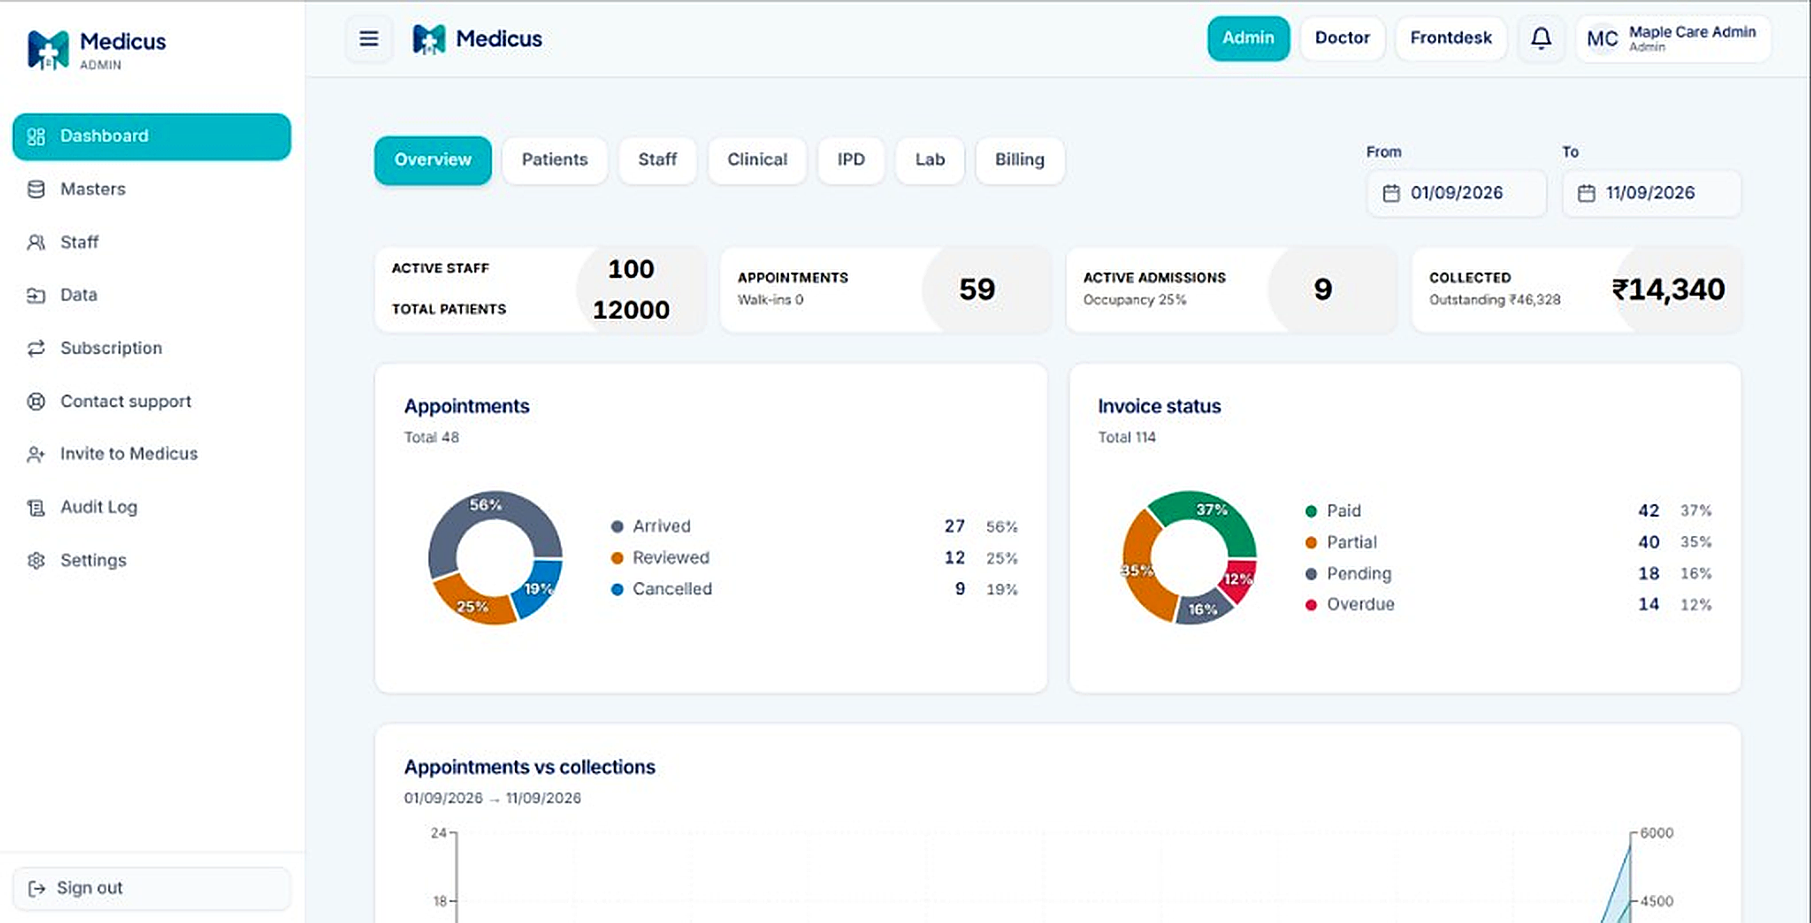Open the Lab tab
This screenshot has width=1811, height=923.
[930, 160]
